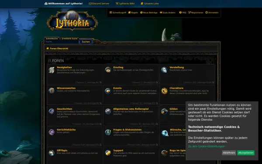The image size is (262, 164).
Task: Open Fragen & Diskussionen forum title
Action: (128, 129)
